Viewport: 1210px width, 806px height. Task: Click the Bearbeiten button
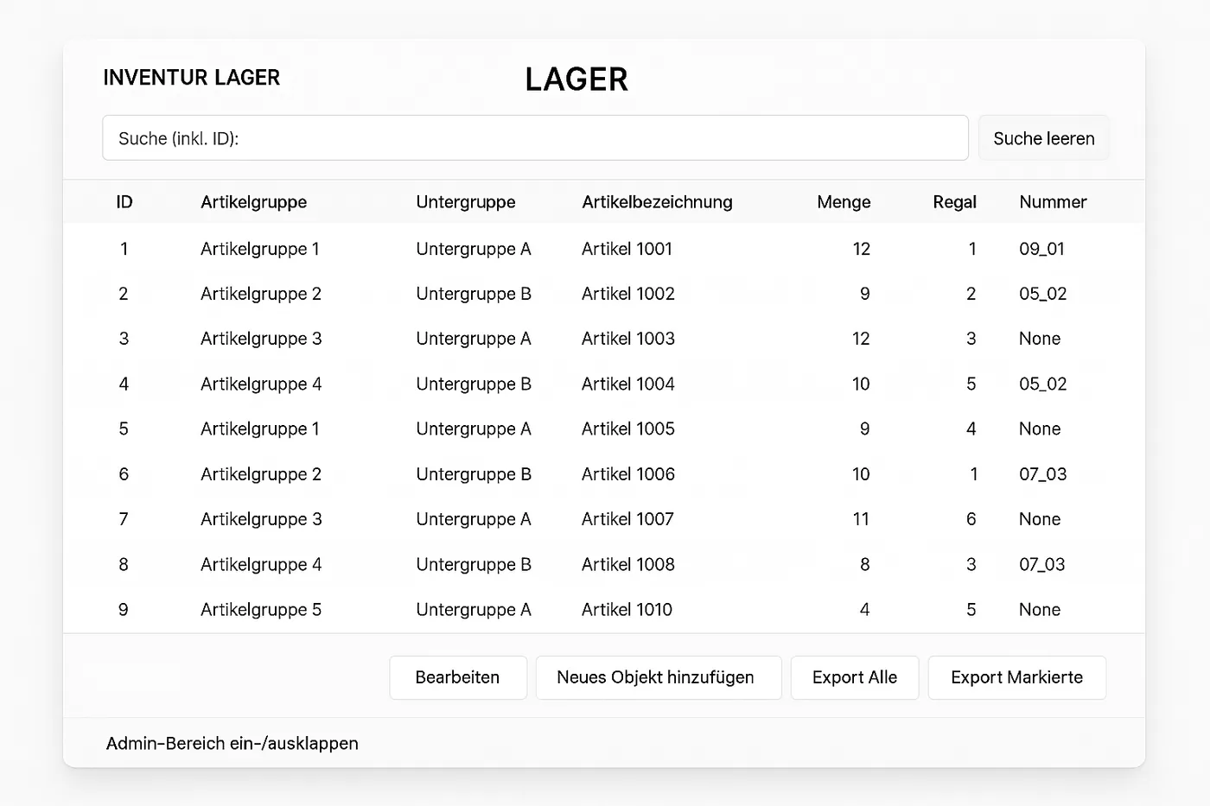[457, 677]
